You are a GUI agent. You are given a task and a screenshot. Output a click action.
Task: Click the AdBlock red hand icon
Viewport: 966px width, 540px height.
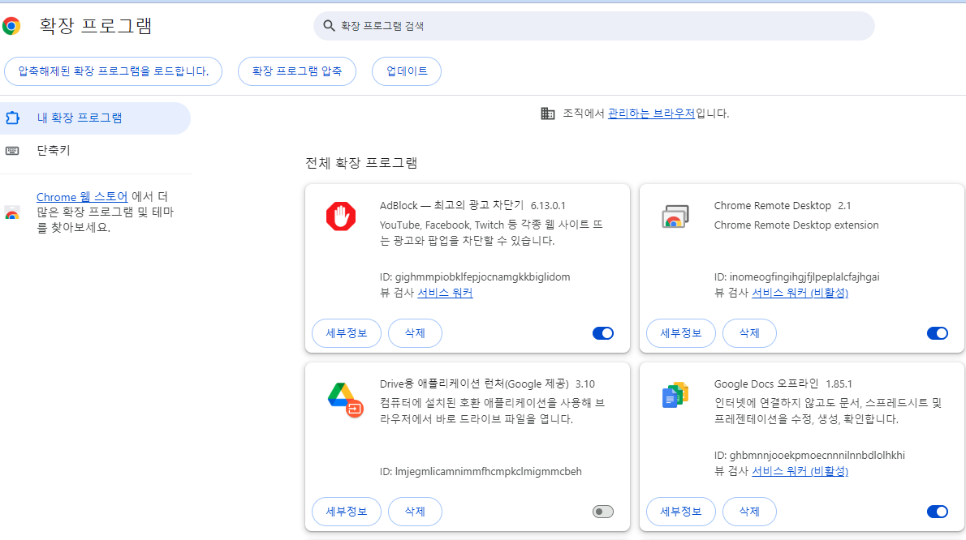coord(341,216)
